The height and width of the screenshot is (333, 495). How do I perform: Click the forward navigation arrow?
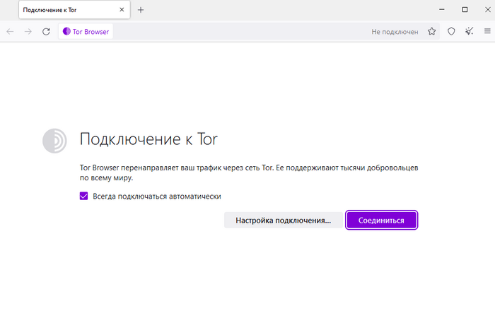click(x=28, y=32)
